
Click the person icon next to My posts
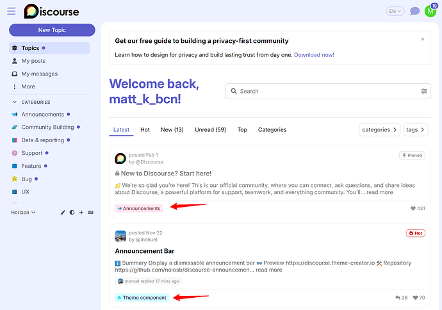pyautogui.click(x=15, y=61)
